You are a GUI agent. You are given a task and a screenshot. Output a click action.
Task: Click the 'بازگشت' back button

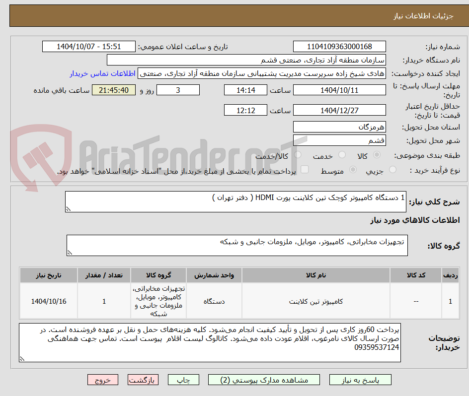[x=143, y=380]
